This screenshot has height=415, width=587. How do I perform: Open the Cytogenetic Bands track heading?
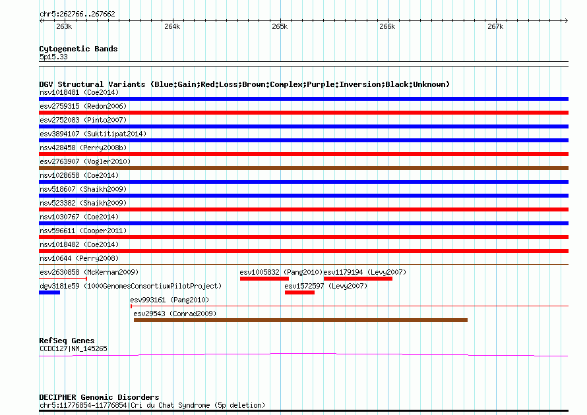[78, 49]
